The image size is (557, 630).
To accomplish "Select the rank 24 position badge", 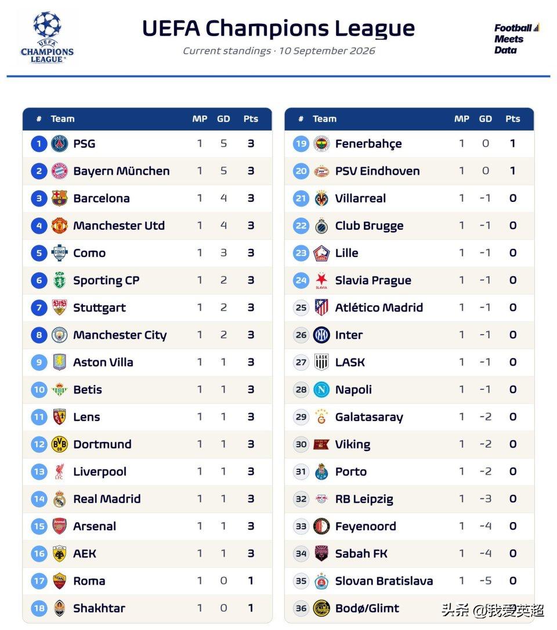I will click(301, 280).
